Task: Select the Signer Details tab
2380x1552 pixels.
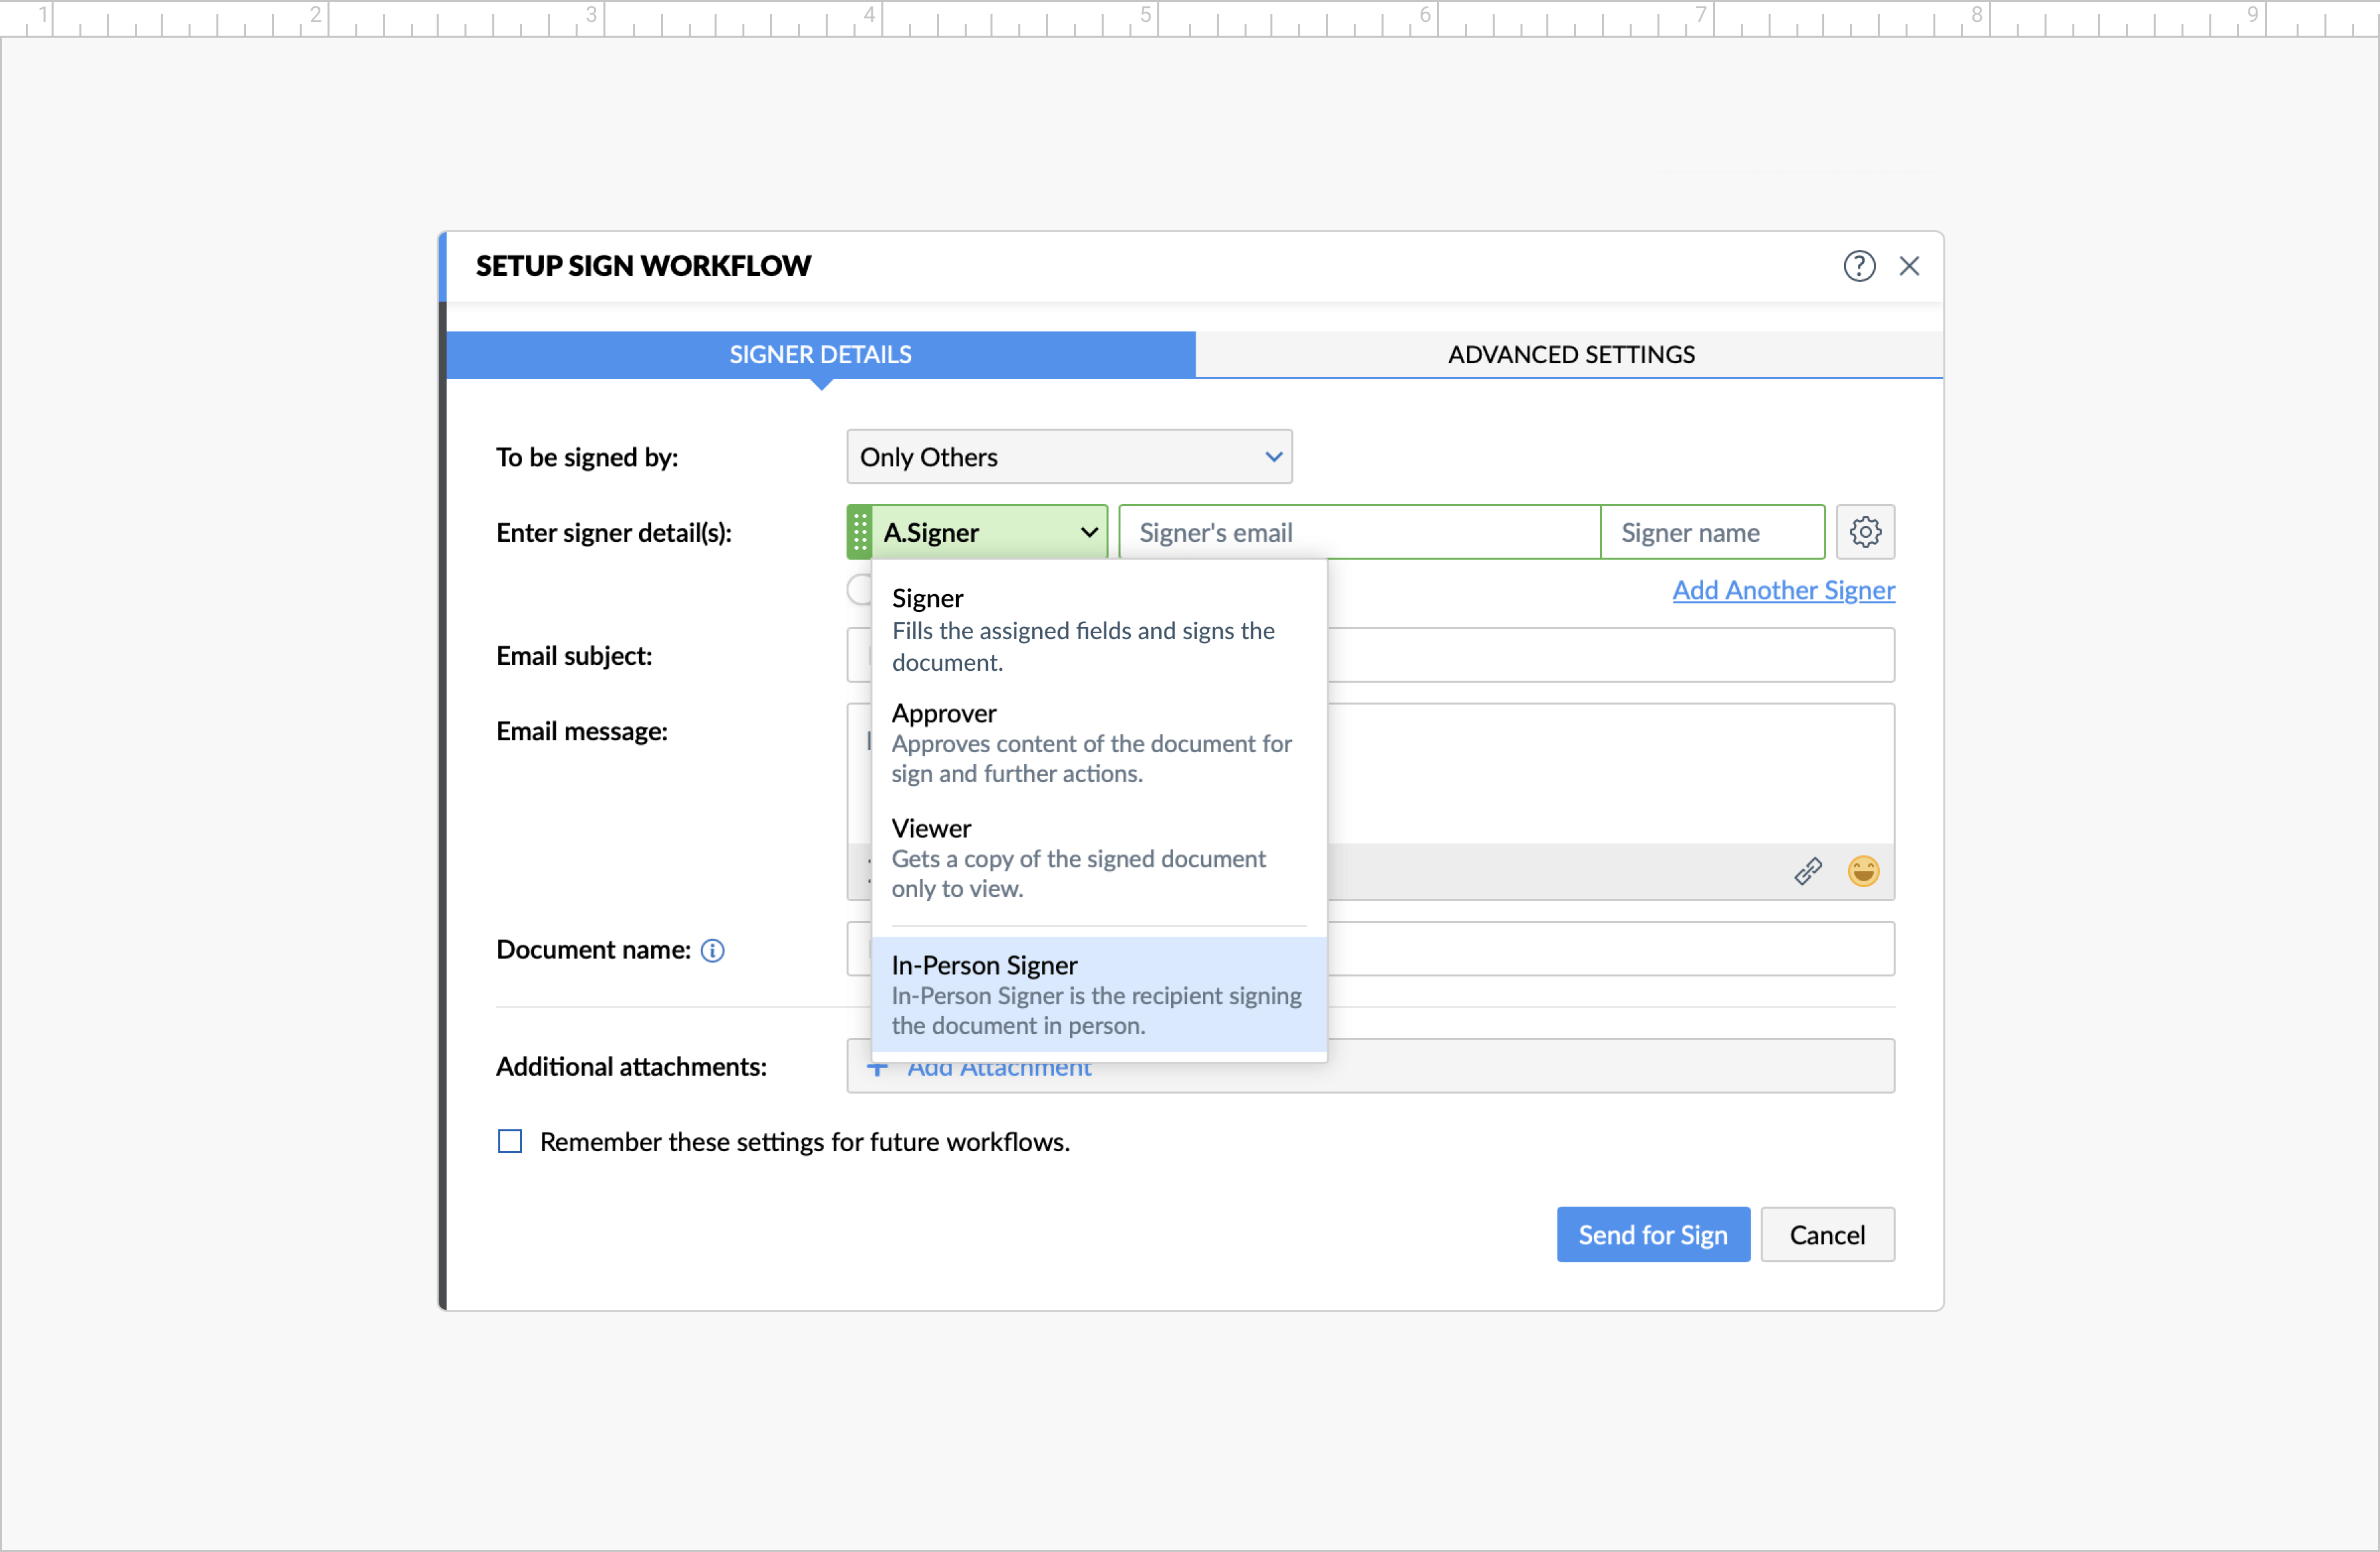Action: pyautogui.click(x=820, y=354)
